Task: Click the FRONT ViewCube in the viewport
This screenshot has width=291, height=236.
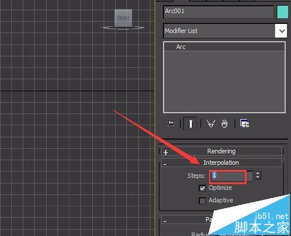Action: click(123, 18)
